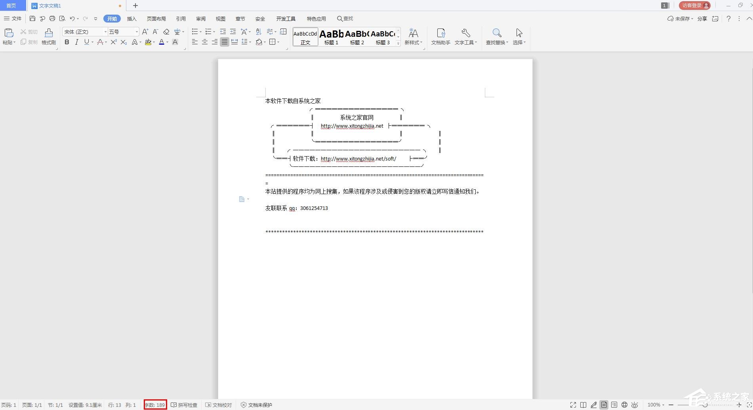Click the Text Tool (文字工具) icon
The width and height of the screenshot is (753, 410).
pyautogui.click(x=465, y=36)
